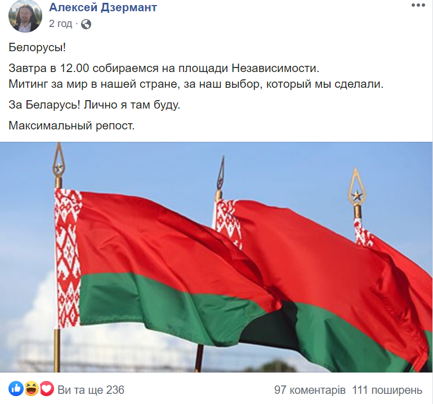Open Алексей Дзермант author name link
Viewport: 433px width, 404px height.
[x=103, y=7]
